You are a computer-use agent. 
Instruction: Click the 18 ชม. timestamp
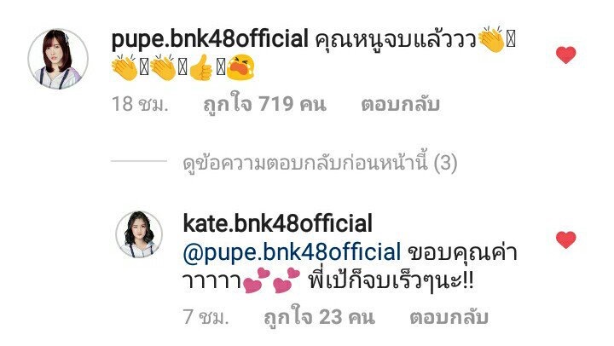point(140,105)
